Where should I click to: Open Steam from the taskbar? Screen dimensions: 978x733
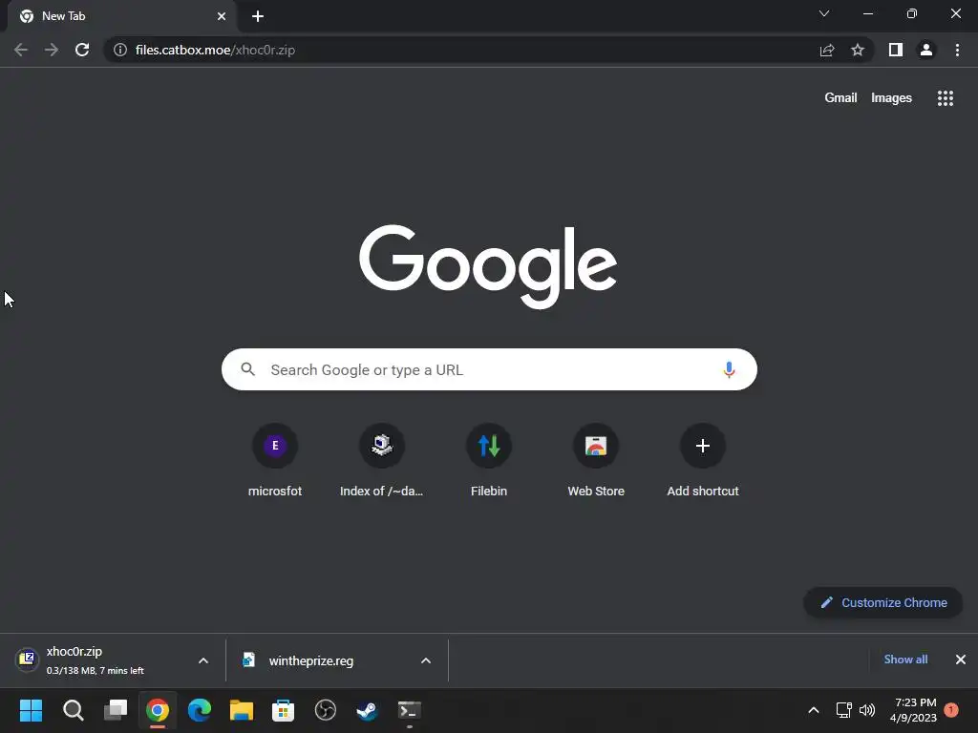point(368,710)
